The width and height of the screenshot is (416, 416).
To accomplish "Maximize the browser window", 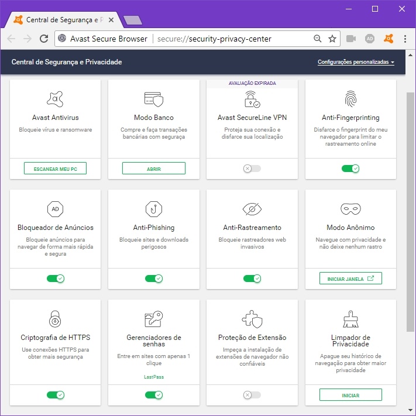I will tap(375, 9).
